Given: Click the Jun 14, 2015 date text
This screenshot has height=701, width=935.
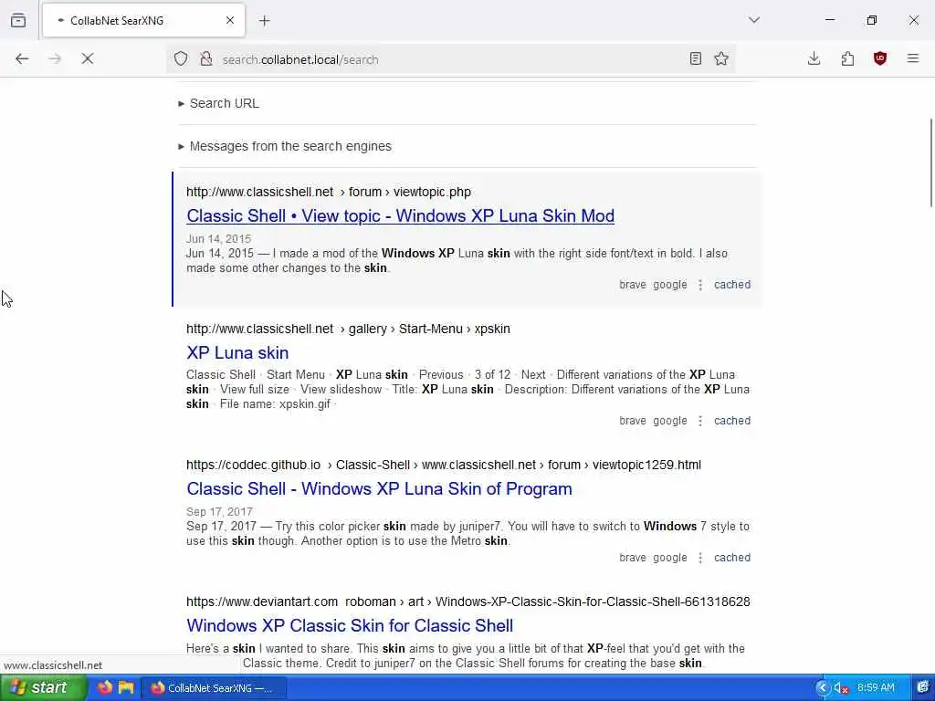Looking at the screenshot, I should 218,239.
